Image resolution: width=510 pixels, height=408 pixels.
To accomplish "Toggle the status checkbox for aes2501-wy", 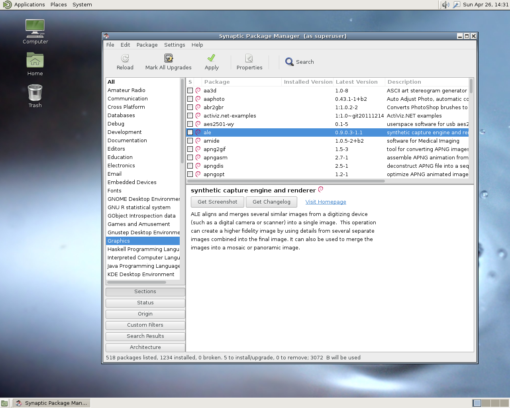I will 190,124.
